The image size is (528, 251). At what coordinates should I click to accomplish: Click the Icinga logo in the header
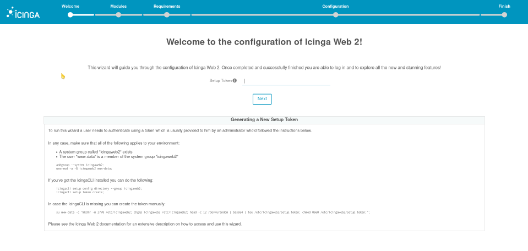(23, 13)
